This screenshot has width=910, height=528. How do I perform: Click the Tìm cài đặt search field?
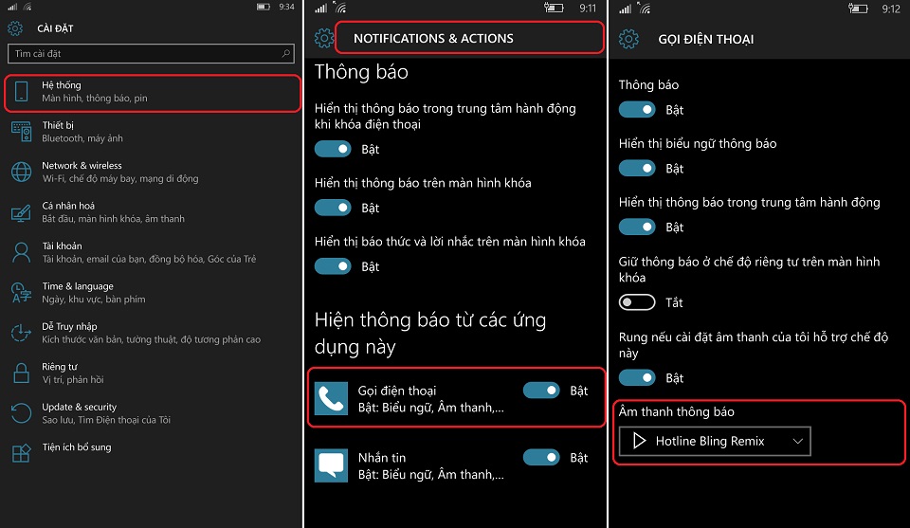(151, 53)
